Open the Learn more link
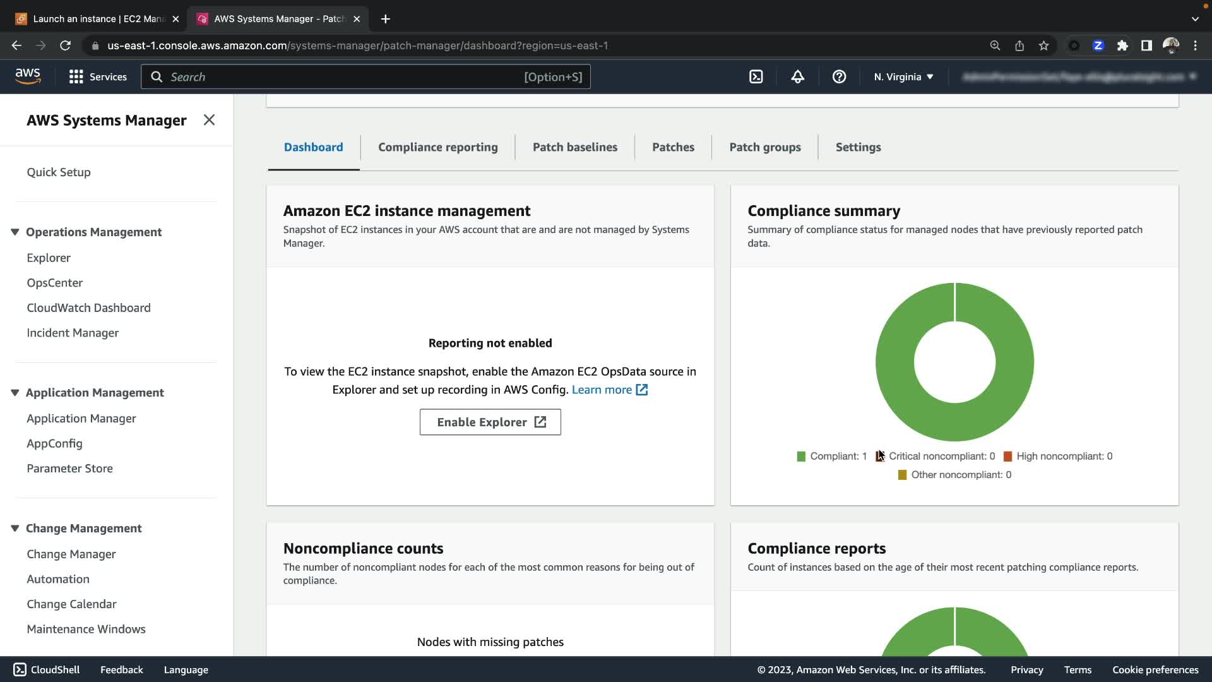 602,390
